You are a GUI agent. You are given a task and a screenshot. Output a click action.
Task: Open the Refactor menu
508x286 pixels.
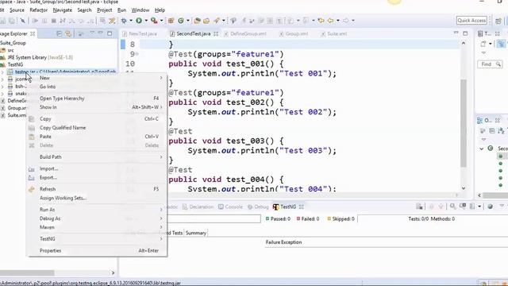[39, 10]
